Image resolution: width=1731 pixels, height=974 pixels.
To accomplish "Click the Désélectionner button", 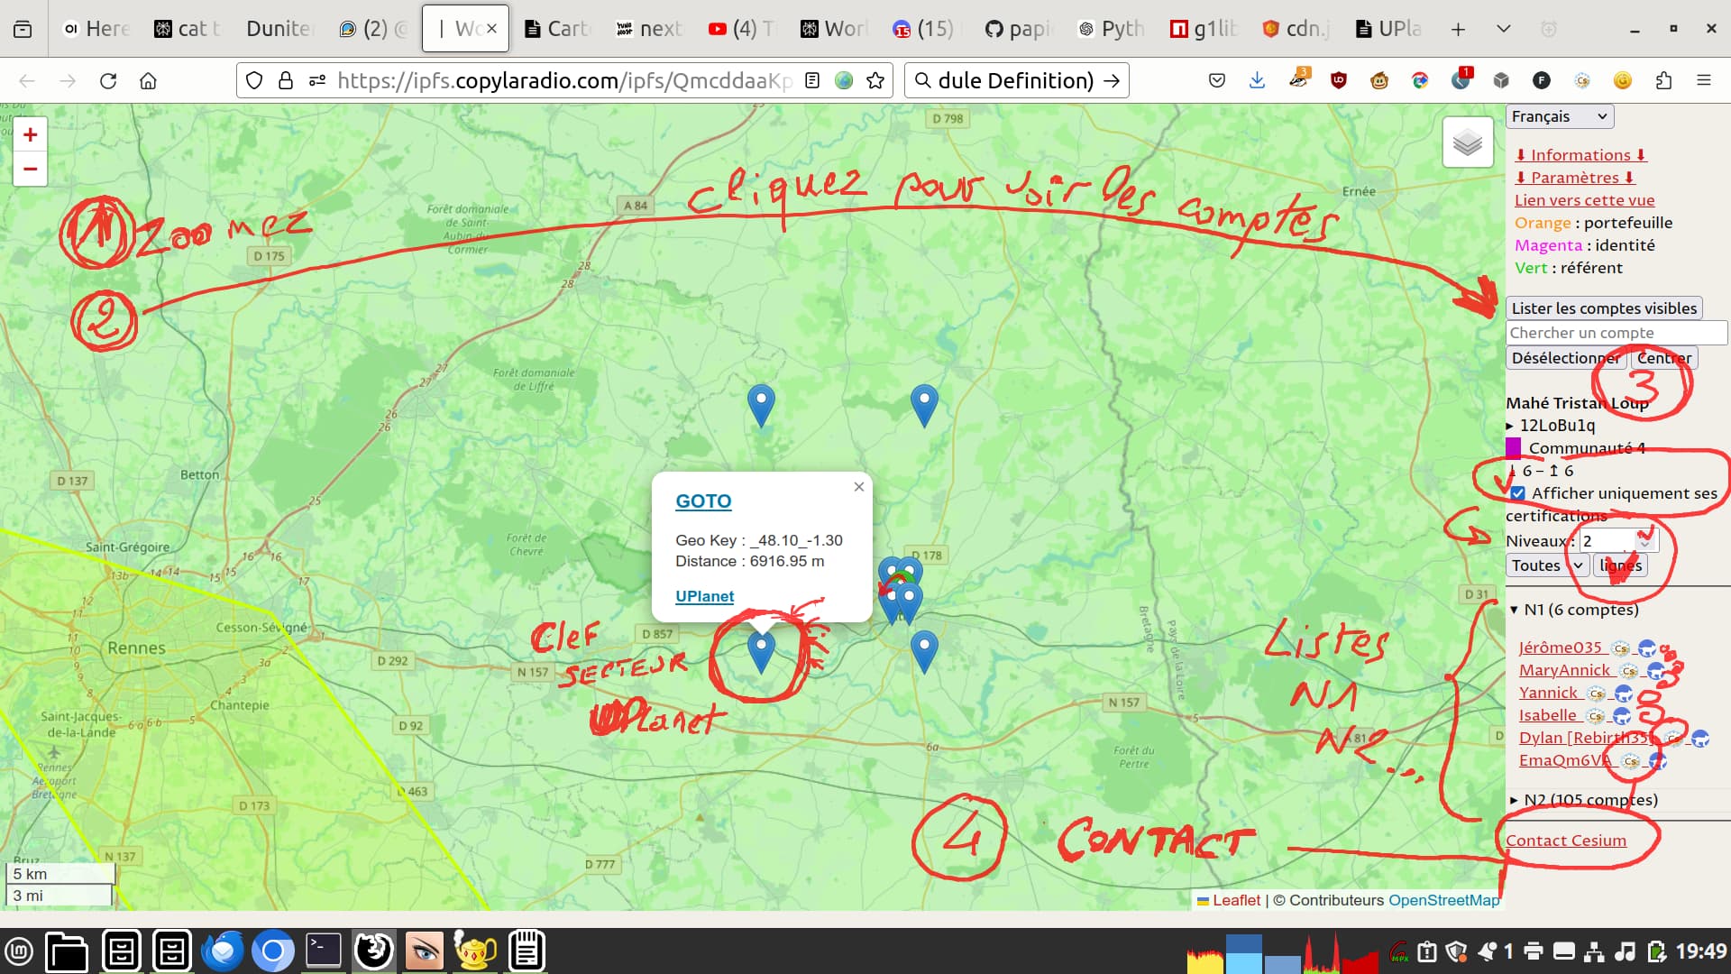I will 1566,358.
